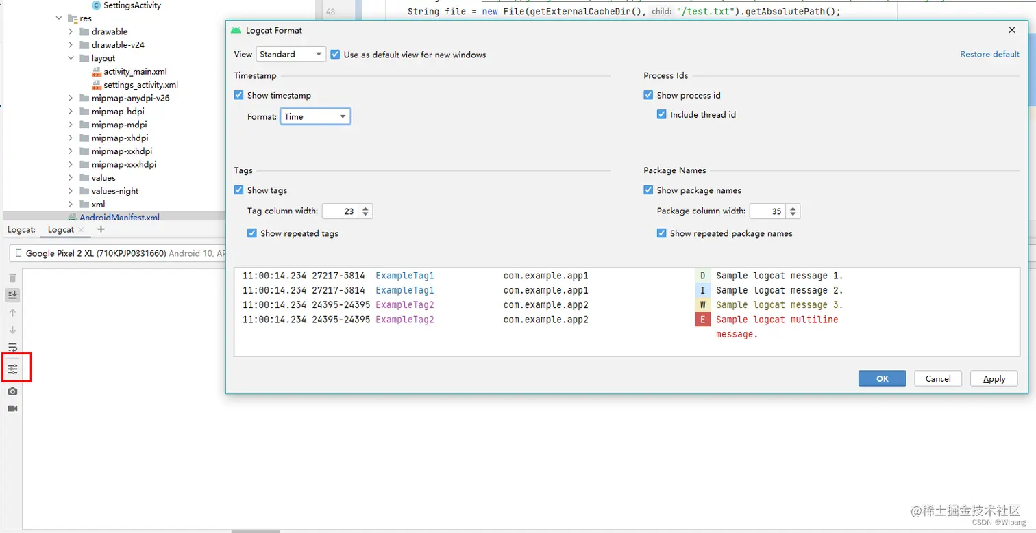Expand the mipmap-hdpi folder
Screen dimensions: 1036x533
(71, 112)
